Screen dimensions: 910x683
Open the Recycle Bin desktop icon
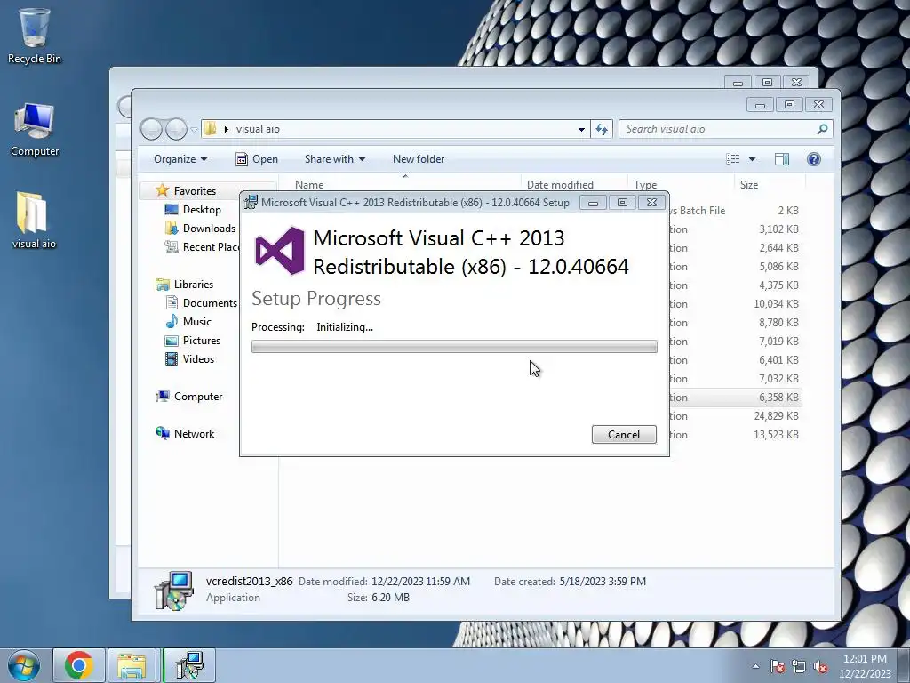click(x=35, y=36)
